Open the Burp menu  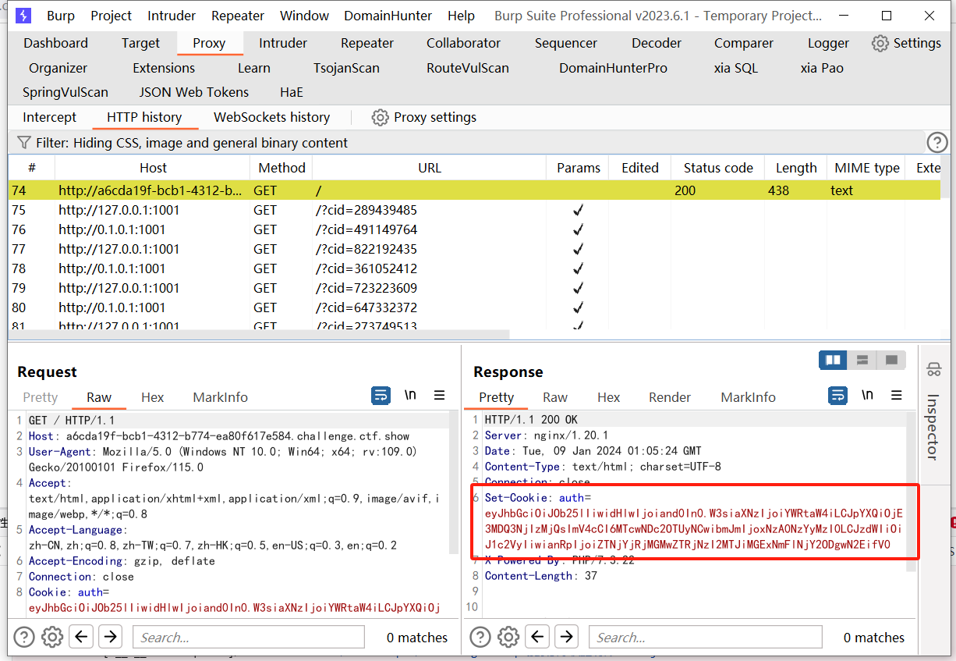pos(61,16)
